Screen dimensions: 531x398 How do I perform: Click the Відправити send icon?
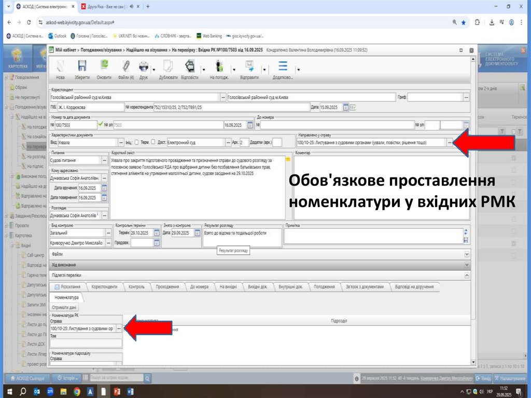249,66
